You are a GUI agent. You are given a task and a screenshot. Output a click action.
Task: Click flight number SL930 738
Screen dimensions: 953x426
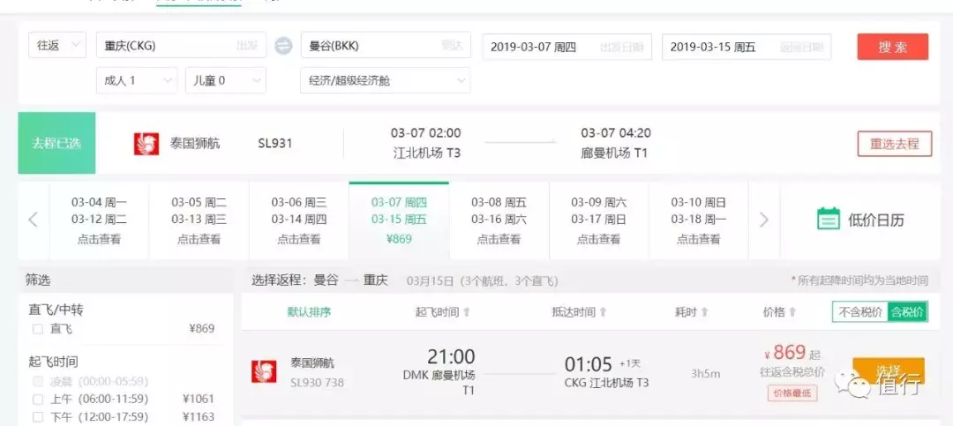pyautogui.click(x=317, y=383)
